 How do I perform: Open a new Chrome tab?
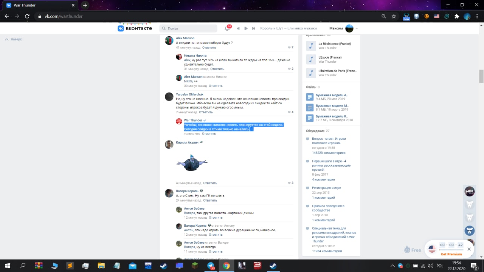click(x=85, y=5)
